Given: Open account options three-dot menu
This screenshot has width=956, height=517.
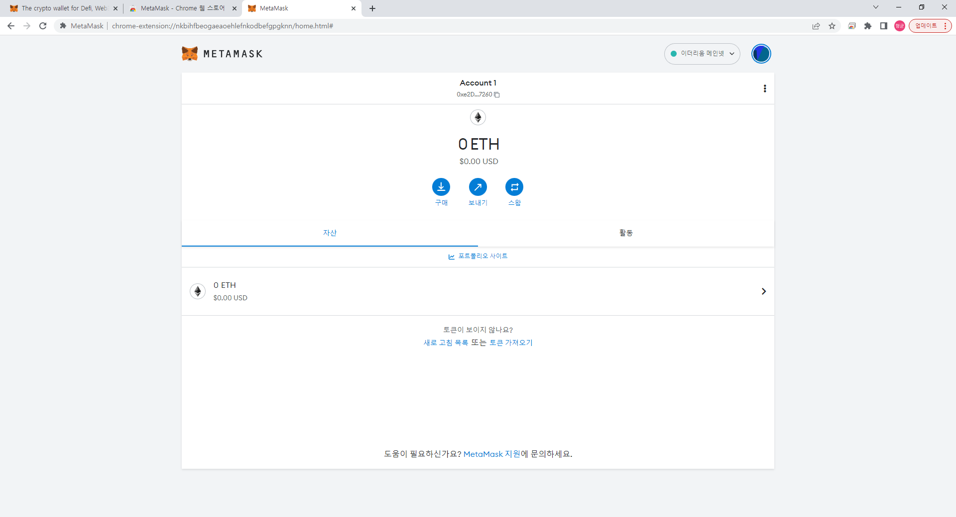Looking at the screenshot, I should (765, 88).
